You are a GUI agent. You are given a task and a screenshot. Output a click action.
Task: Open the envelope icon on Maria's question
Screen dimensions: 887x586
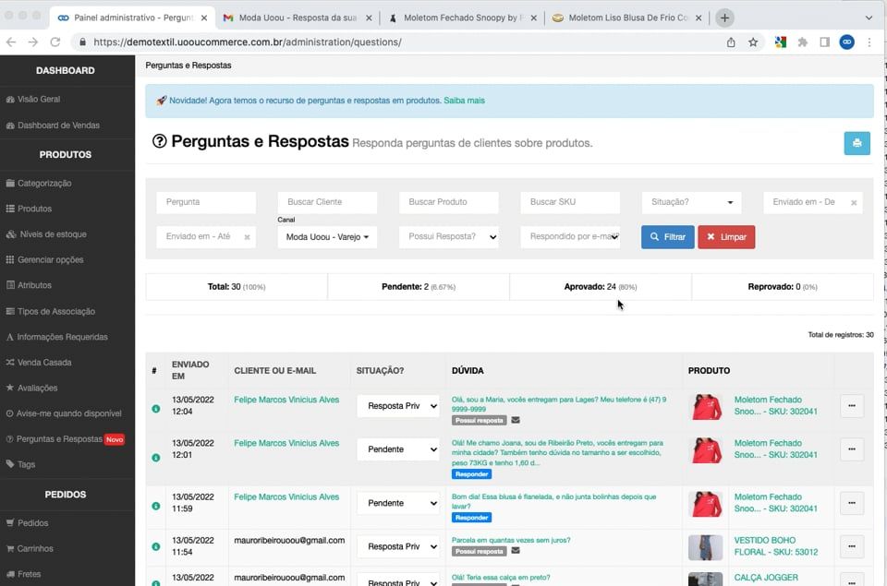click(x=516, y=420)
